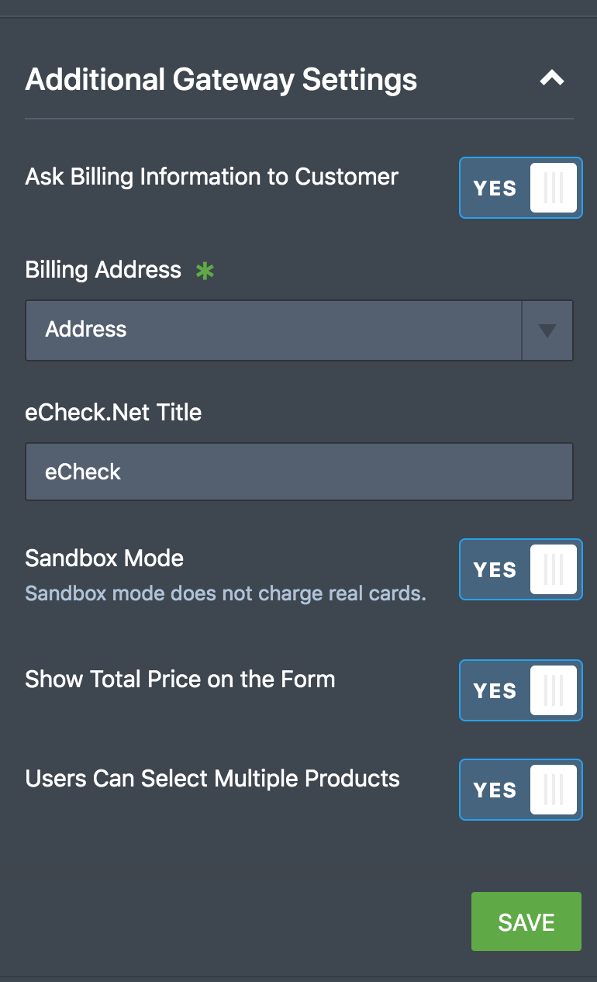Save the gateway settings
Screen dimensions: 597x982
tap(526, 921)
